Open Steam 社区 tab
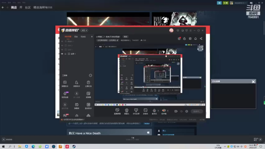Image resolution: width=265 pixels, height=149 pixels. tap(28, 7)
